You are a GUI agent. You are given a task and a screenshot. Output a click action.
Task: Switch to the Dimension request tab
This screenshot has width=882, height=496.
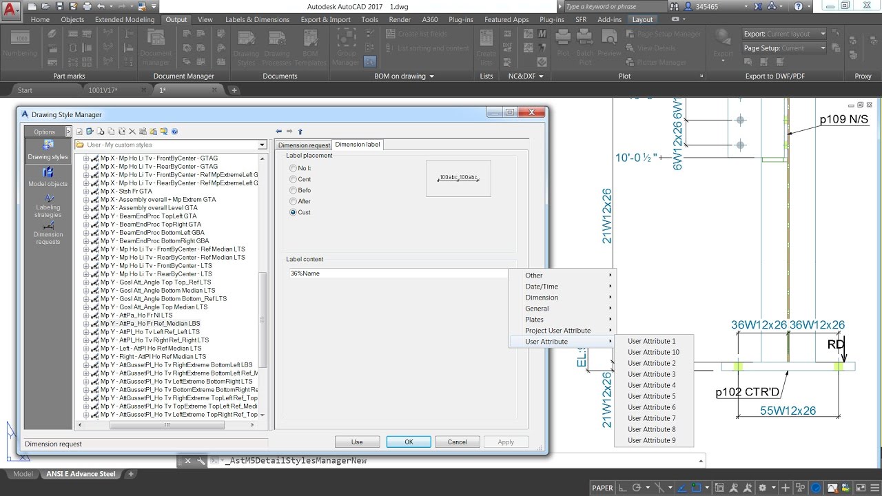point(303,145)
